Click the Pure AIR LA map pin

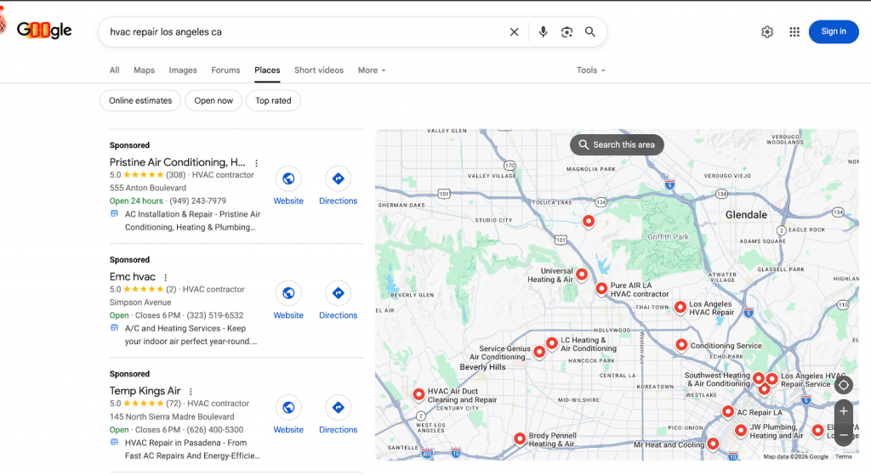coord(601,289)
